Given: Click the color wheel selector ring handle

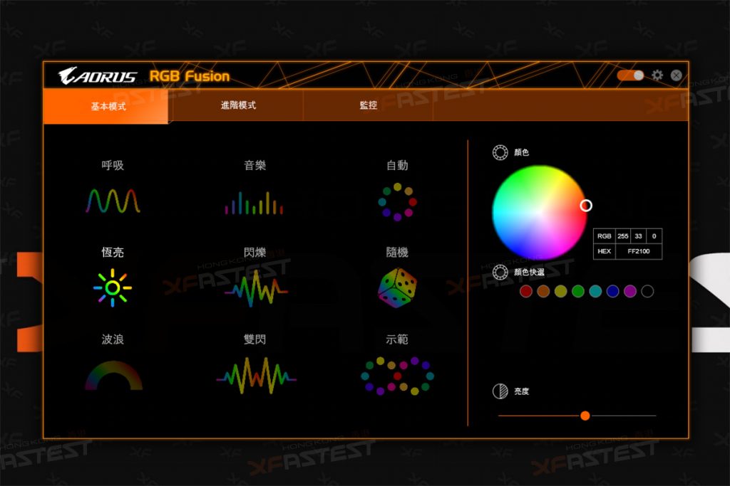Looking at the screenshot, I should click(x=586, y=206).
